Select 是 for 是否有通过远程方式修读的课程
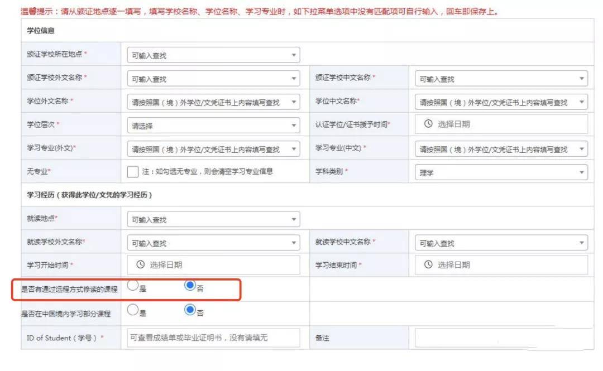 coord(133,285)
